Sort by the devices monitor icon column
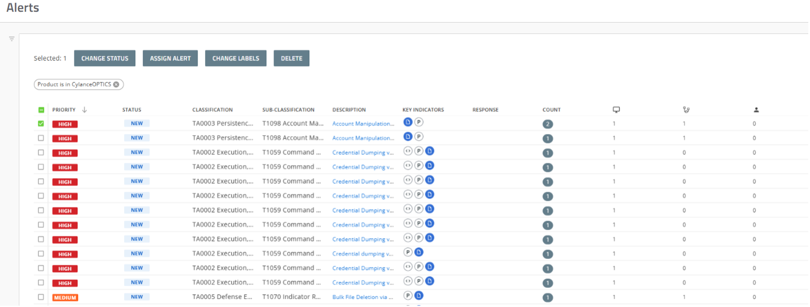The height and width of the screenshot is (307, 810). [616, 110]
